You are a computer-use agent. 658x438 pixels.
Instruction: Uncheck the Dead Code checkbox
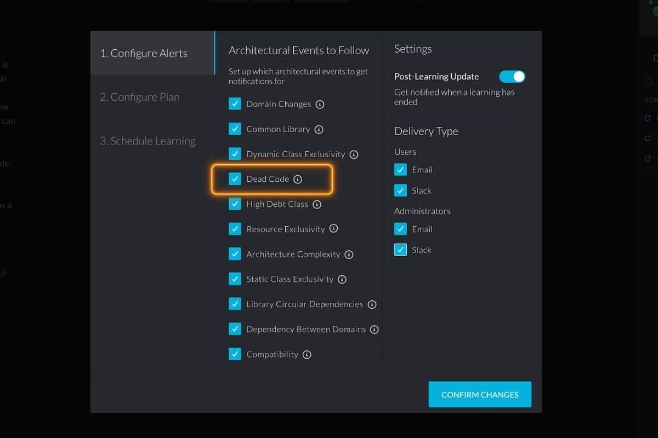click(235, 179)
